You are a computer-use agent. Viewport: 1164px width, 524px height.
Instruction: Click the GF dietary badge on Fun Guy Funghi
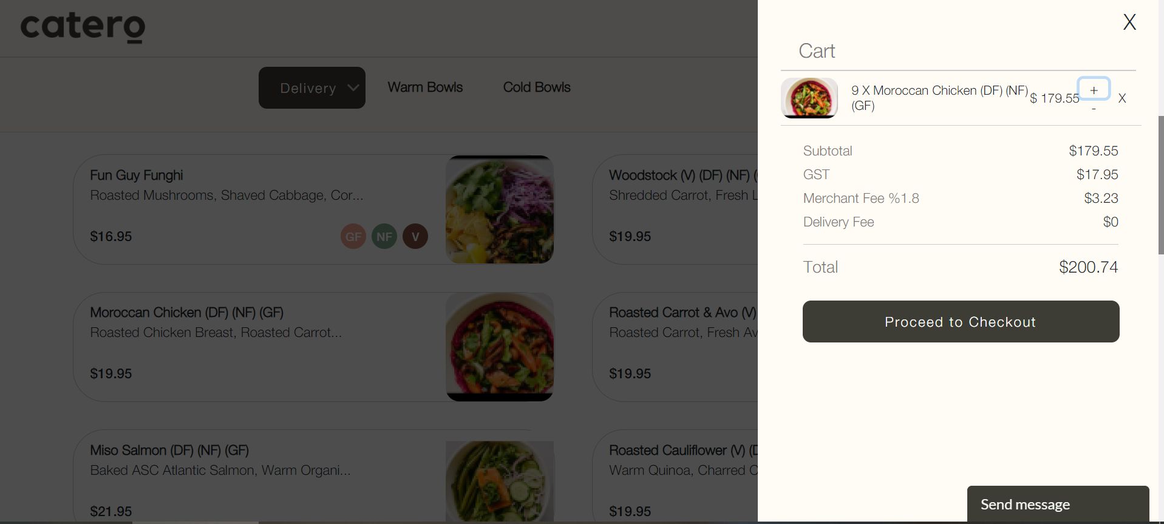[x=353, y=236]
